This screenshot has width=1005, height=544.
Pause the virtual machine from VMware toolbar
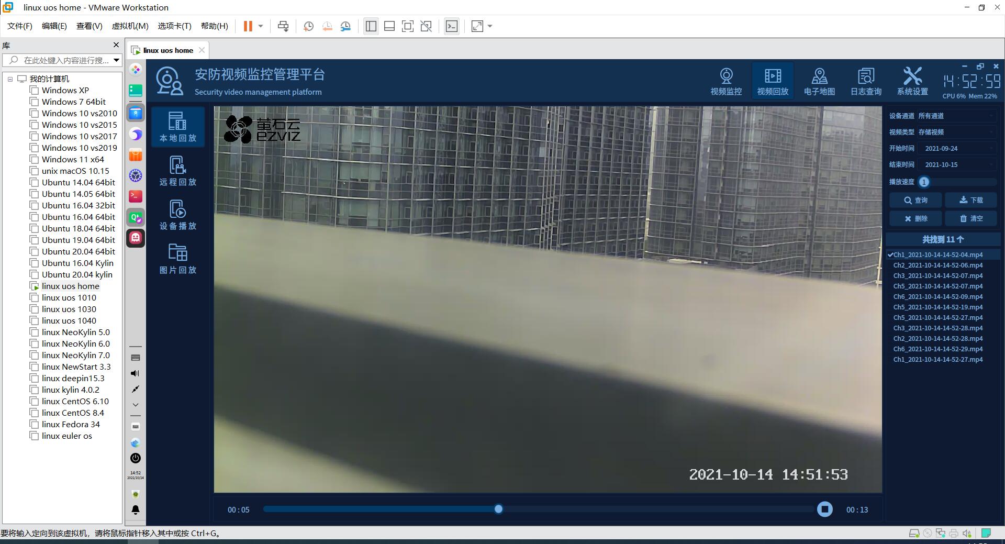coord(248,26)
